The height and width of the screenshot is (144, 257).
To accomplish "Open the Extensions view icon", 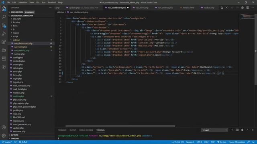I will pos(4,42).
